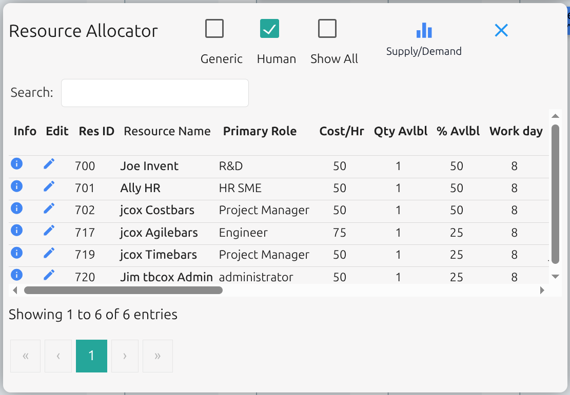The height and width of the screenshot is (395, 570).
Task: Sort by Primary Role column
Action: pos(260,131)
